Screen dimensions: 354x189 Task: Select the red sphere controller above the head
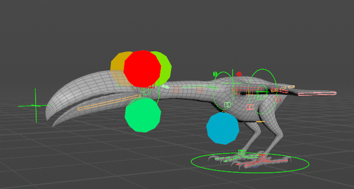142,69
